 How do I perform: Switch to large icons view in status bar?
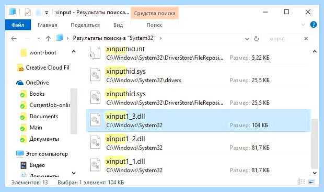click(311, 182)
